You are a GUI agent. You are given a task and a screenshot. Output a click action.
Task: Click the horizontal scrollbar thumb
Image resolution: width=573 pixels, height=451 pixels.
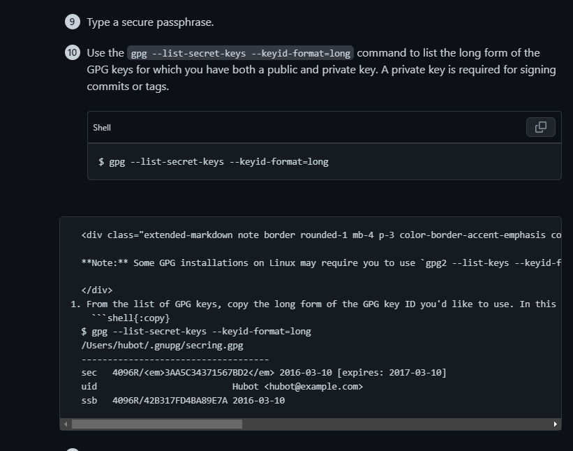click(157, 424)
